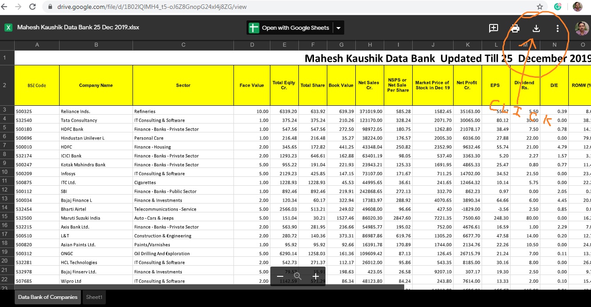Click the browser Back navigation arrow
This screenshot has height=307, width=591.
6,7
